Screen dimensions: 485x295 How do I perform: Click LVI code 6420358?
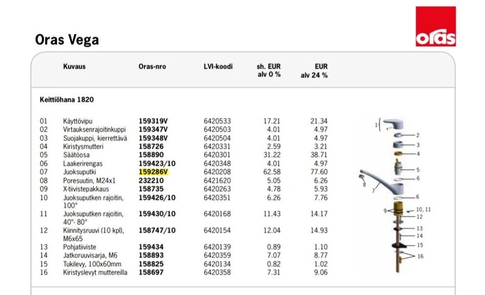click(x=217, y=272)
